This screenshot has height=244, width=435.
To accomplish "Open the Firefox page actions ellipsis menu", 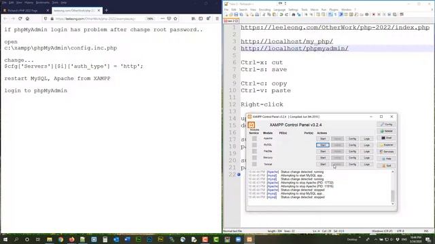I will pos(162,18).
